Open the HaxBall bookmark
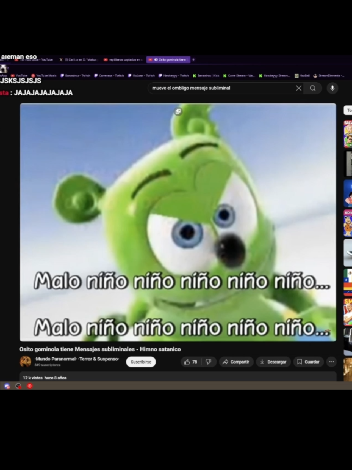352x470 pixels. [302, 76]
